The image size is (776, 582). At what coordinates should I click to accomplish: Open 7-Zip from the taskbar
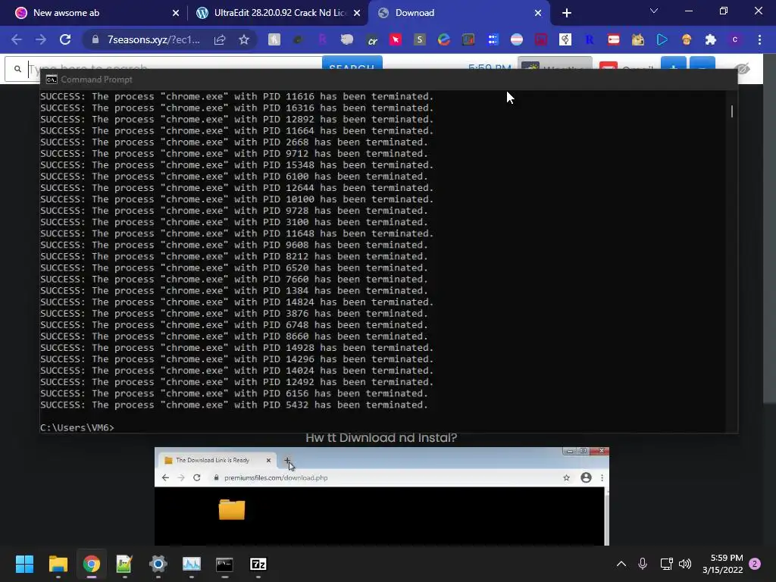coord(258,564)
